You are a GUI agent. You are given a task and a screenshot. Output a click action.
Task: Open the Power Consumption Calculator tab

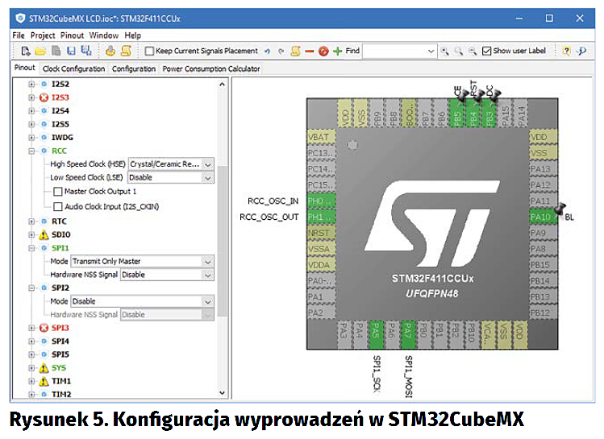[211, 69]
